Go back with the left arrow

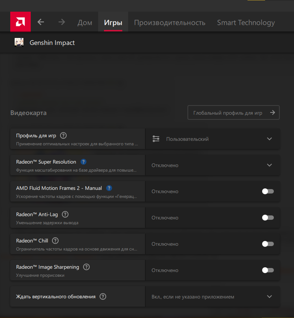coord(41,22)
